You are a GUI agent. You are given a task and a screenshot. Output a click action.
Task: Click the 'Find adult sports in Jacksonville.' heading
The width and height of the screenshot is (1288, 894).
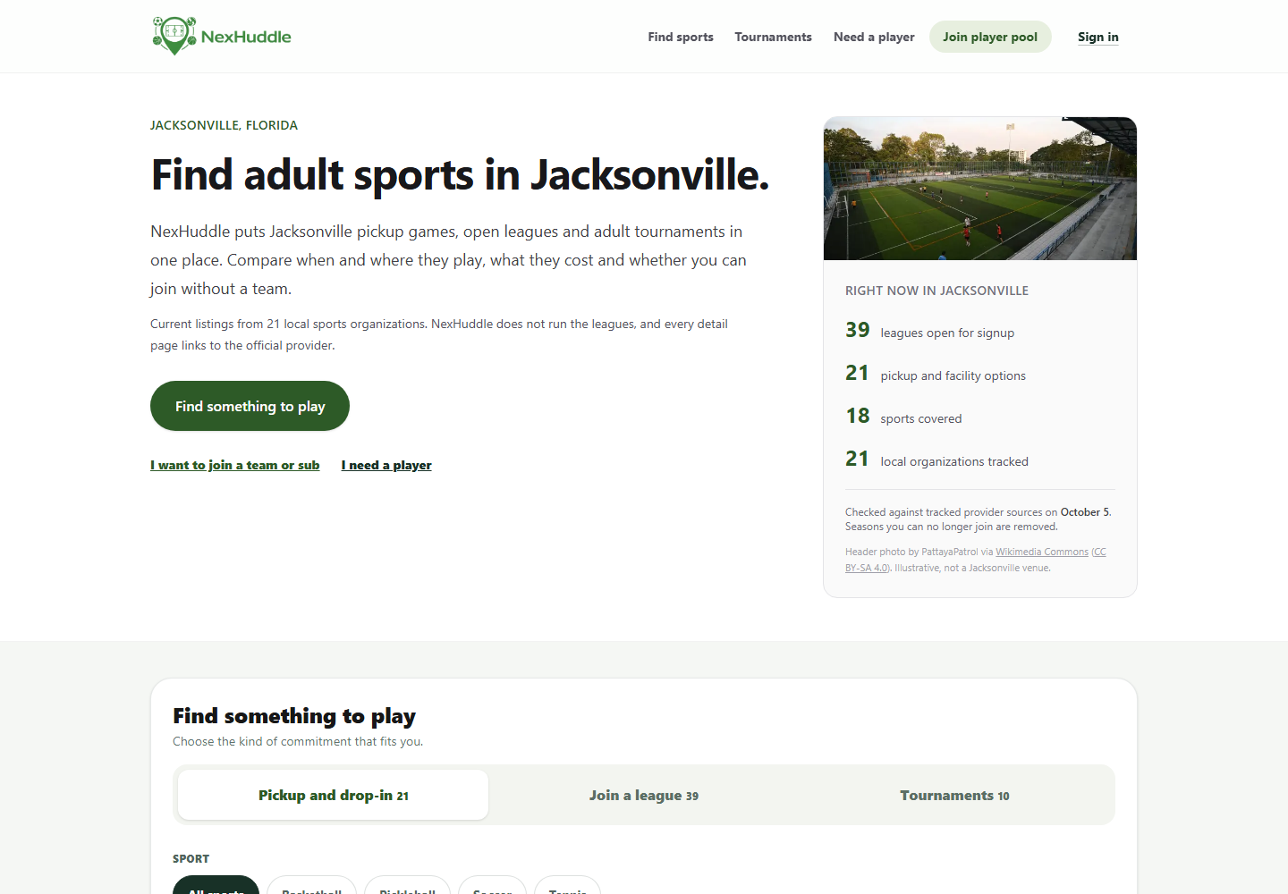(x=460, y=174)
